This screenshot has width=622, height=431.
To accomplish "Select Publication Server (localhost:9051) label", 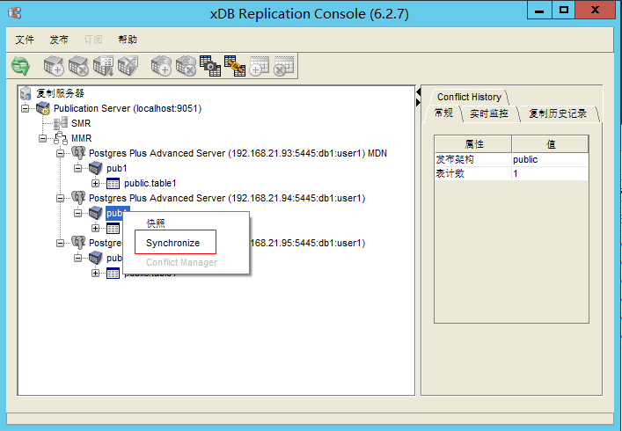I will 128,108.
